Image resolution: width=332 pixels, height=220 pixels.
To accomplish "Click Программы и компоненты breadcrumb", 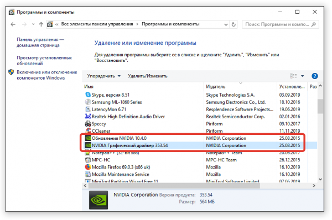I will (x=170, y=24).
